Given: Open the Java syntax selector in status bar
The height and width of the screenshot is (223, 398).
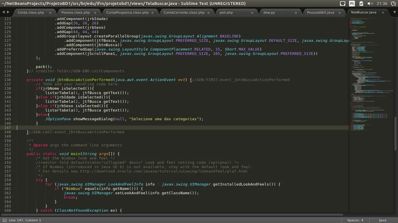Looking at the screenshot, I should [x=383, y=220].
